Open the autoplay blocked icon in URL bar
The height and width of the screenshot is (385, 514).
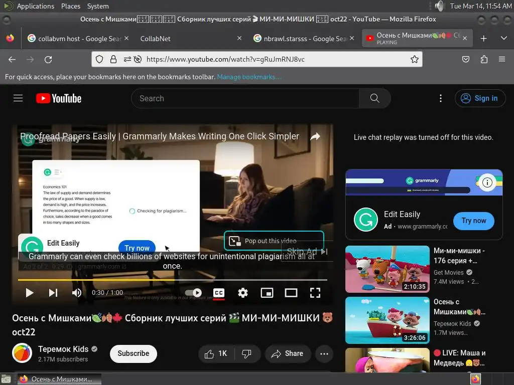[x=138, y=59]
